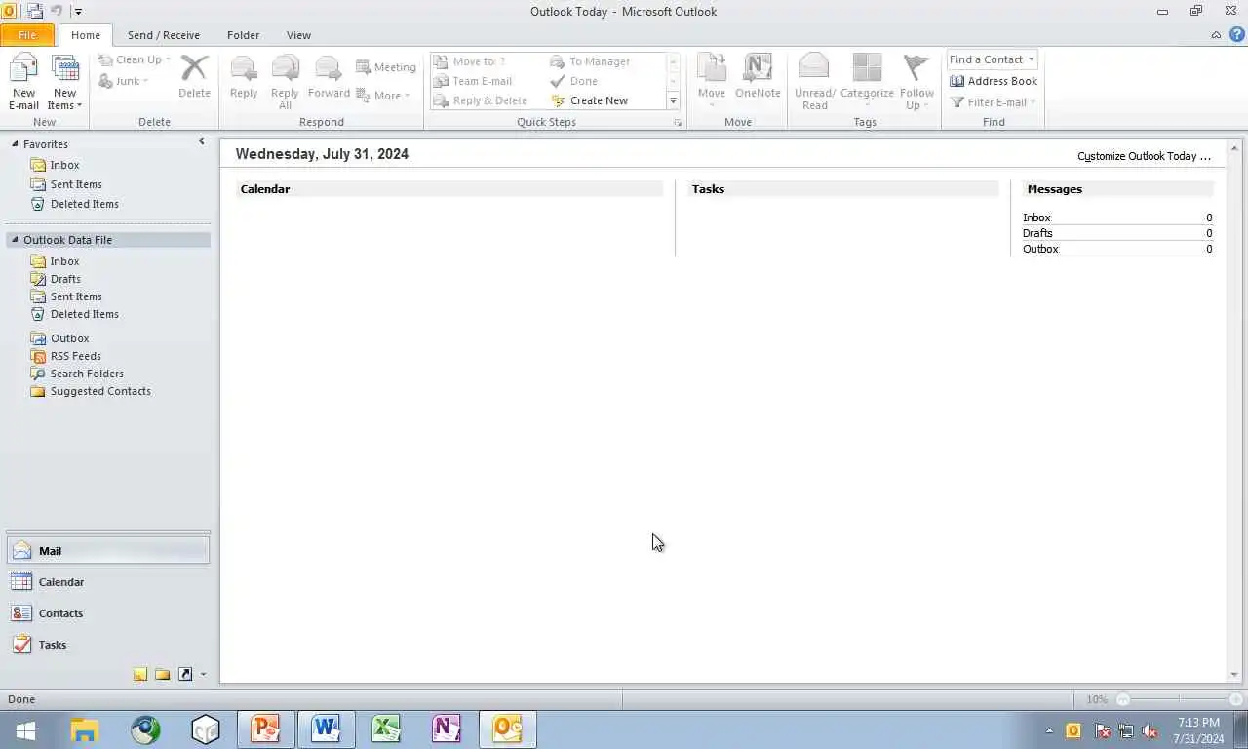Select the Reply & Delete quick step
1248x749 pixels.
pos(481,100)
